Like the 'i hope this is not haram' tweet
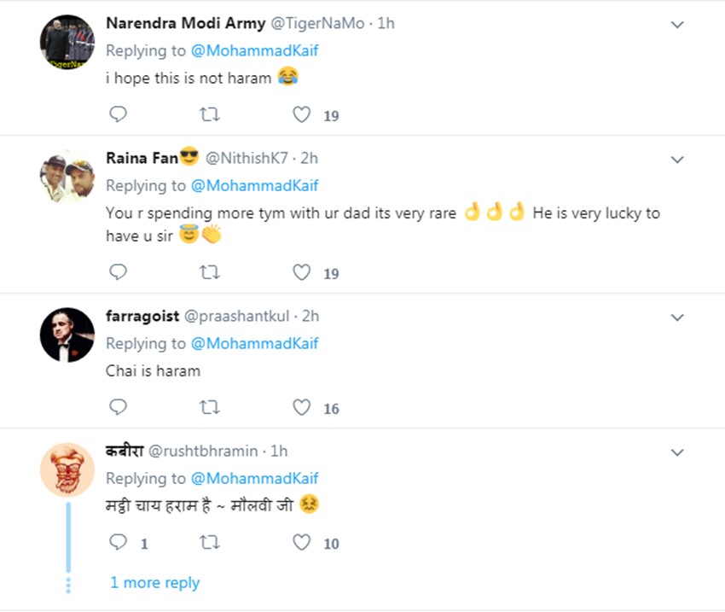Image resolution: width=725 pixels, height=612 pixels. point(301,114)
